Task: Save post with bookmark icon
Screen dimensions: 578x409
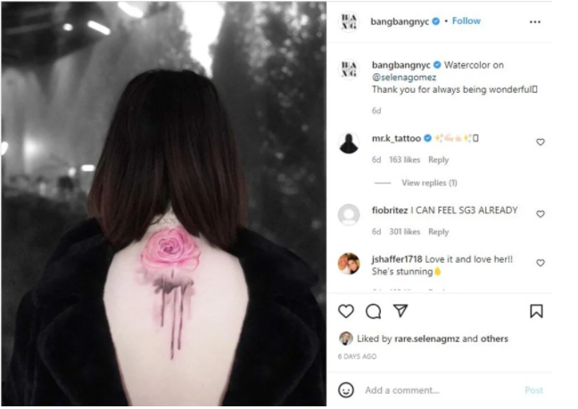Action: (536, 311)
